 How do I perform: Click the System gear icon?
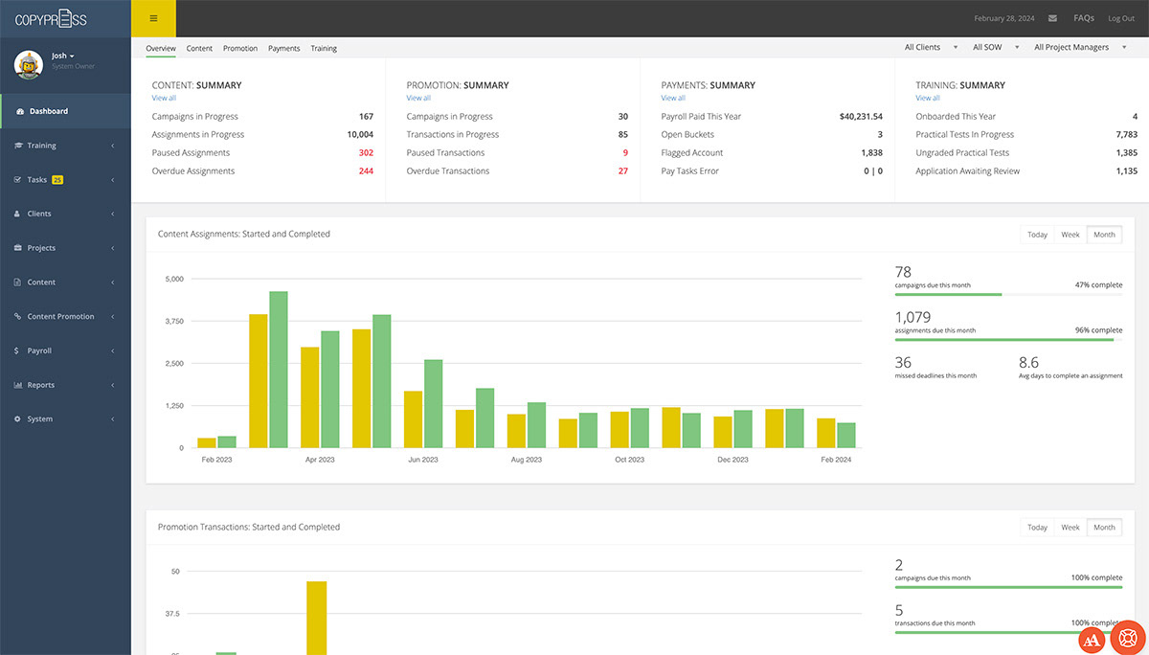pos(18,419)
